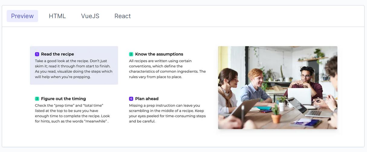
Task: Select the React tab
Action: 122,16
